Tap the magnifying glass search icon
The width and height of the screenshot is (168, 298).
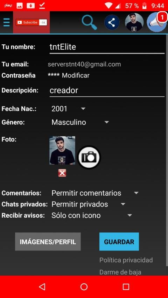pyautogui.click(x=89, y=22)
